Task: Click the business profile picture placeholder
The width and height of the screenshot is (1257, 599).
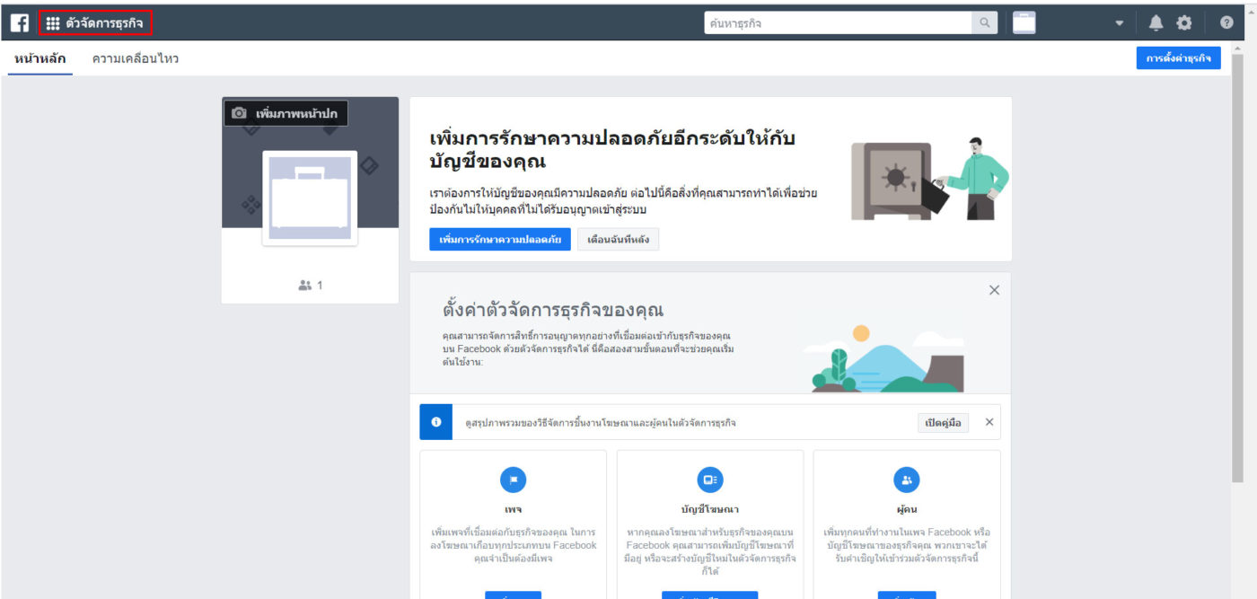Action: (310, 198)
